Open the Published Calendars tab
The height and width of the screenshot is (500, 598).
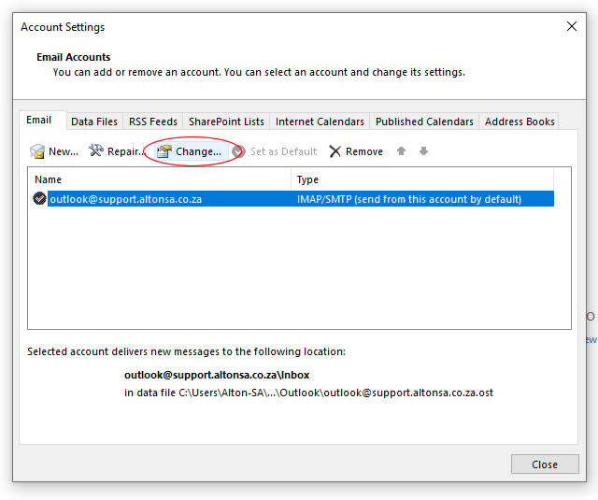point(424,121)
